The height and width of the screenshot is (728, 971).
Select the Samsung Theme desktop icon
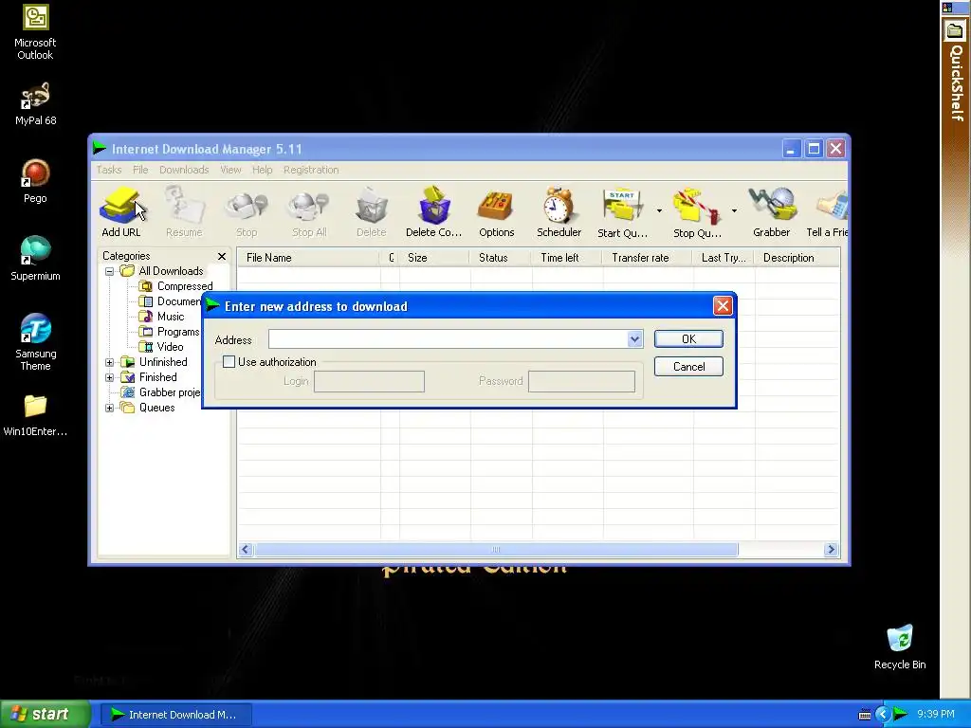pyautogui.click(x=35, y=342)
